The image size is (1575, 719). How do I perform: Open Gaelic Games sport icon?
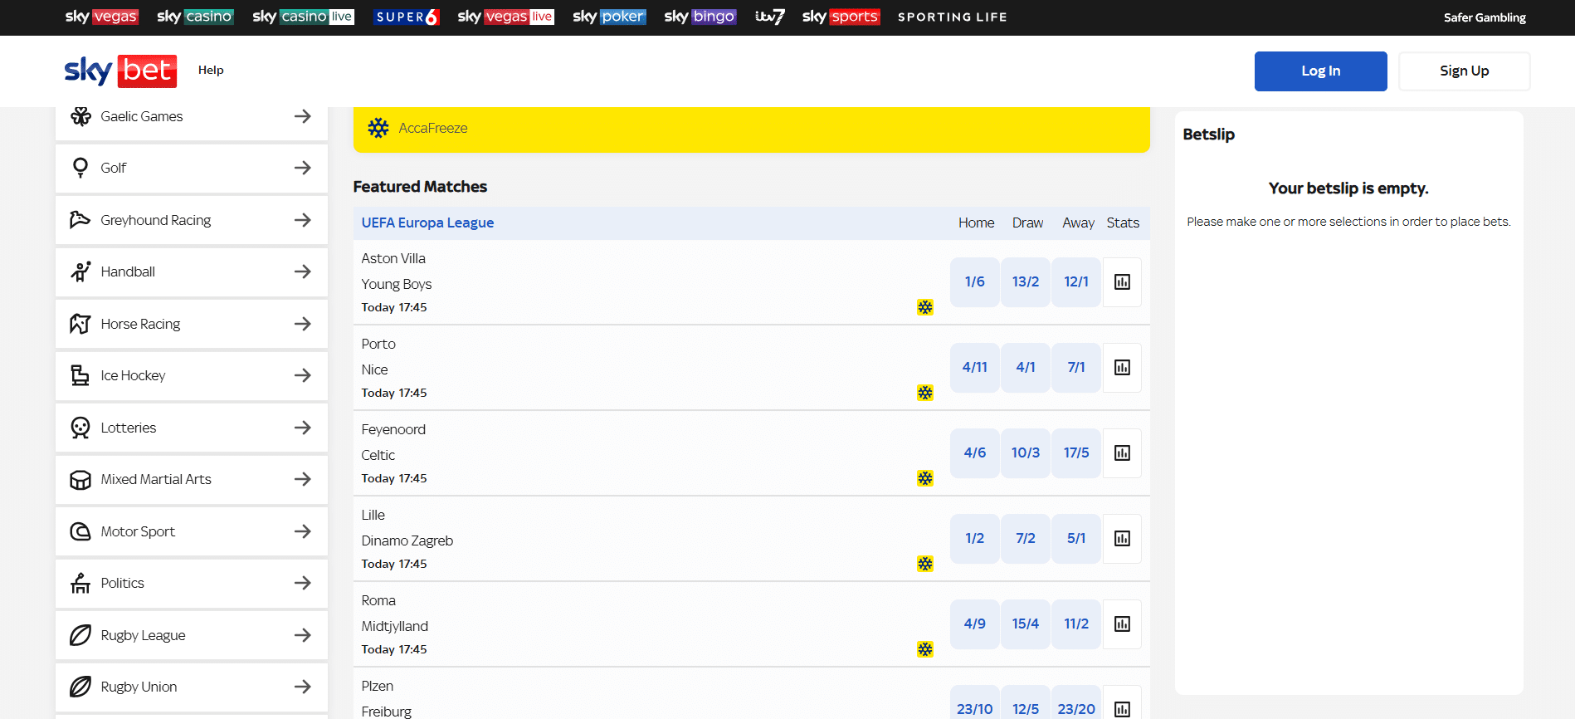pyautogui.click(x=80, y=116)
